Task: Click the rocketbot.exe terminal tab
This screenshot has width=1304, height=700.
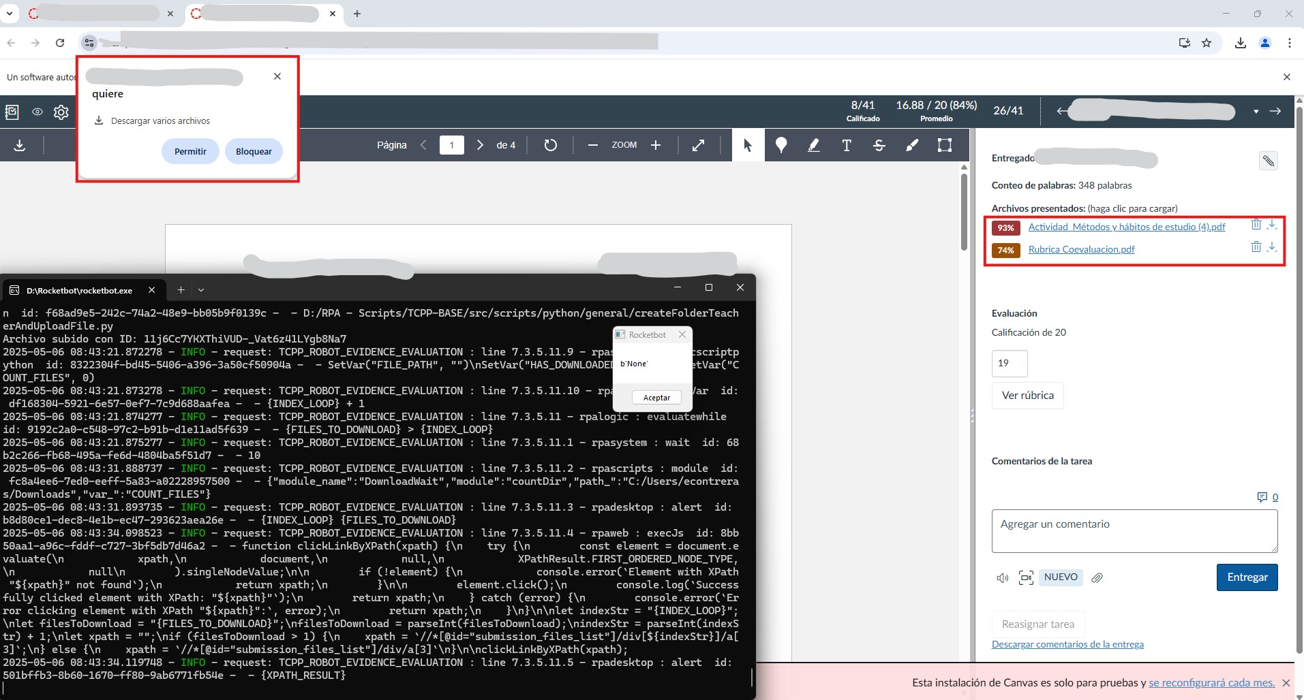Action: [x=79, y=290]
